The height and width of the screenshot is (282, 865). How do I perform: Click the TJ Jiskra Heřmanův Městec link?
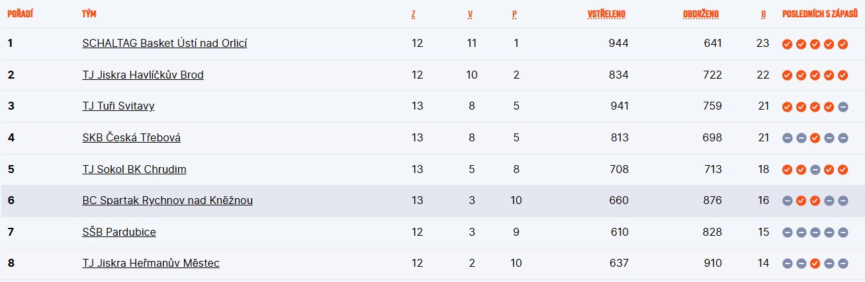coord(151,263)
